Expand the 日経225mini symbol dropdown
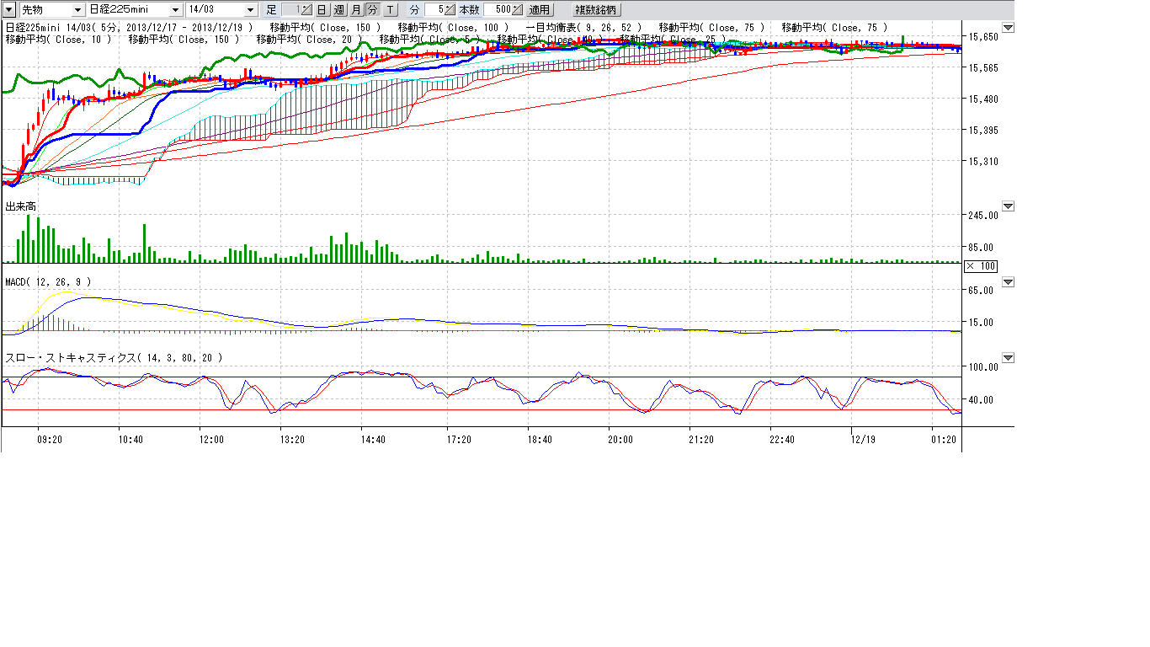 [x=175, y=10]
